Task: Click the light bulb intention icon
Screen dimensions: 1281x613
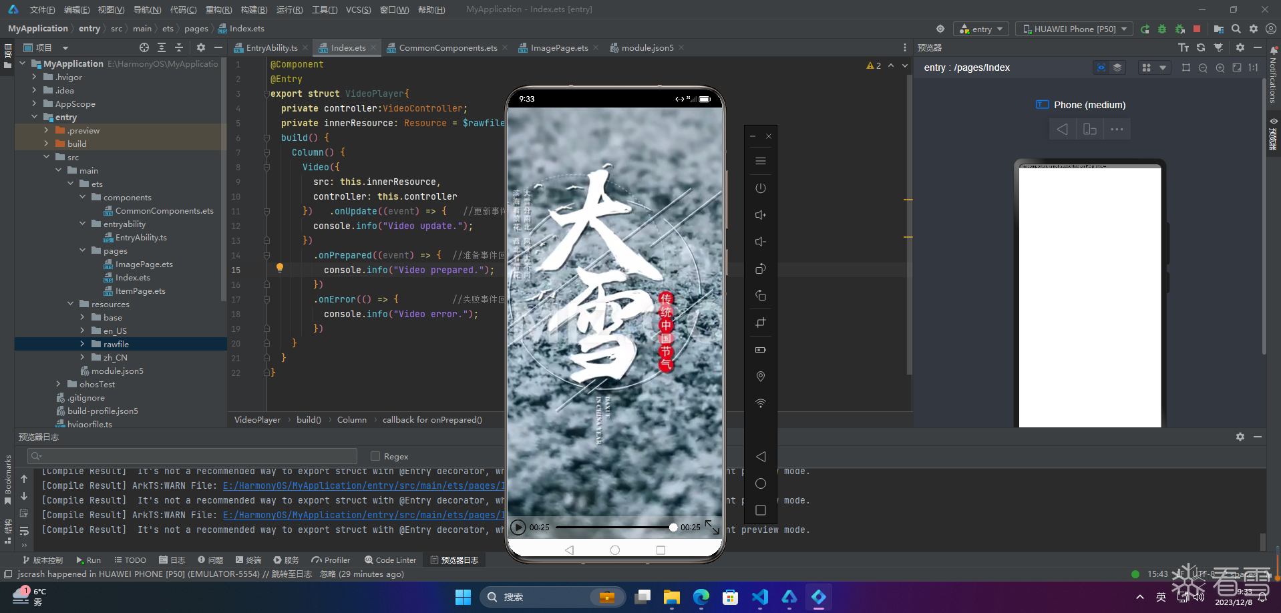Action: tap(280, 268)
